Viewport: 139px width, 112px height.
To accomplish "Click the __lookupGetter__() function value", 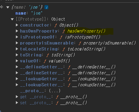I will (94, 79).
